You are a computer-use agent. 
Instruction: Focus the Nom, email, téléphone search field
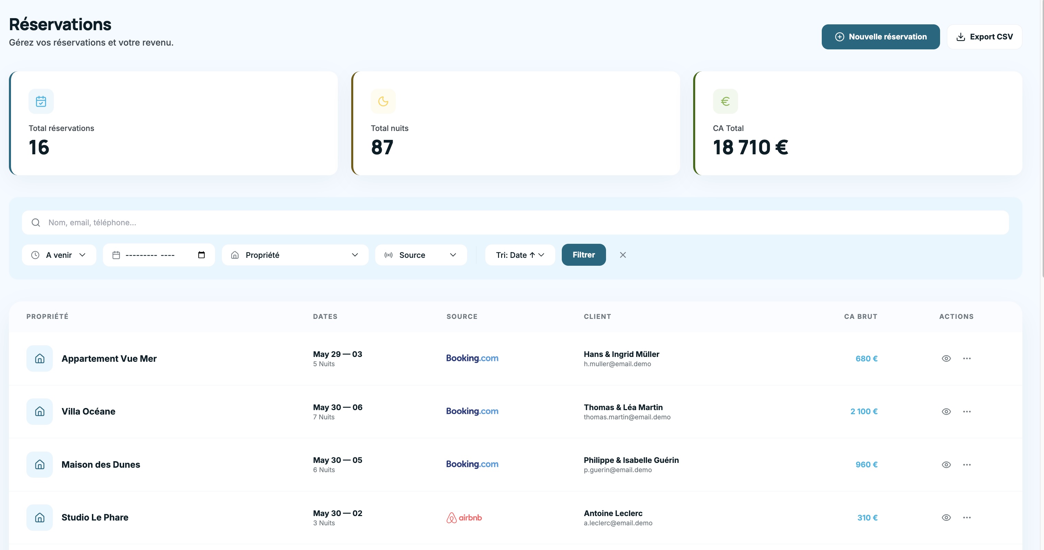(x=515, y=223)
